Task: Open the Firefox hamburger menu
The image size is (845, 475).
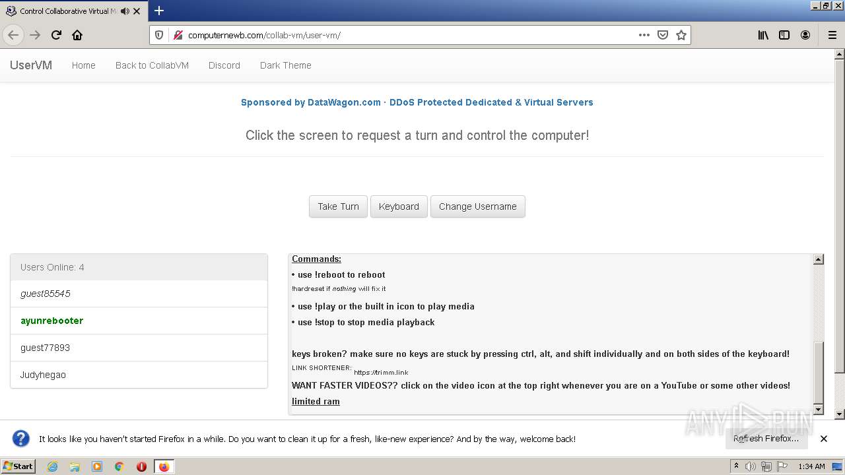Action: [832, 35]
